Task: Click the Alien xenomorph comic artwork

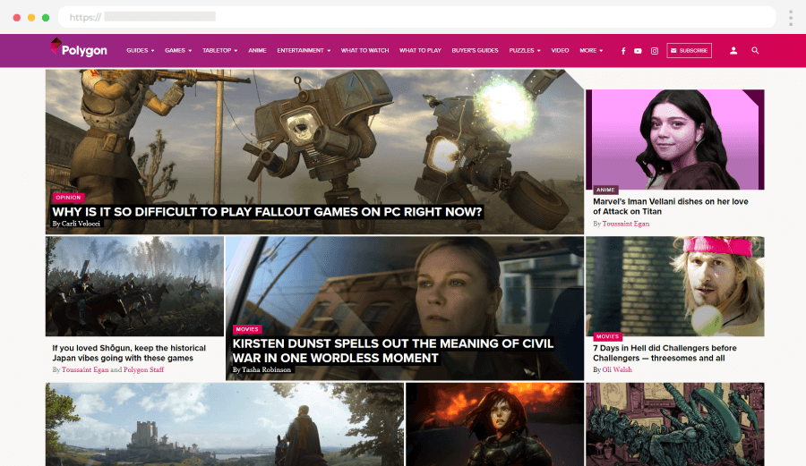Action: [x=675, y=425]
